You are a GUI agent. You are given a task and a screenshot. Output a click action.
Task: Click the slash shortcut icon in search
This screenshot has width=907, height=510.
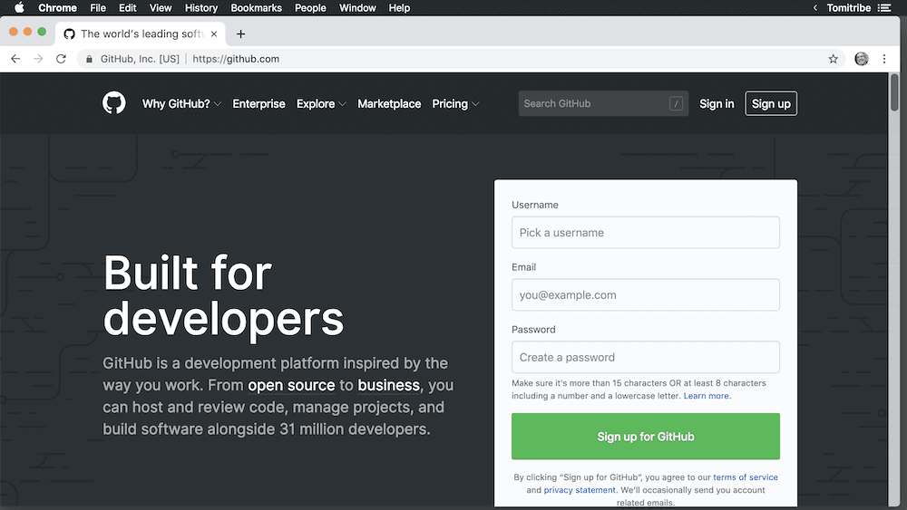676,103
